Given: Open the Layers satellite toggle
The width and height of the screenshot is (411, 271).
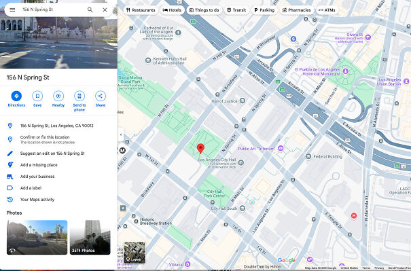Looking at the screenshot, I should point(135,253).
